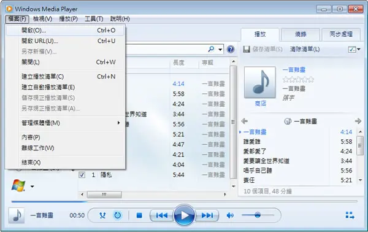Switch to the 播放 tab
368x232 pixels.
click(260, 34)
